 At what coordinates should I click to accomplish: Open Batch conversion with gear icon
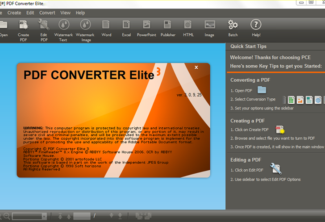[x=233, y=25]
